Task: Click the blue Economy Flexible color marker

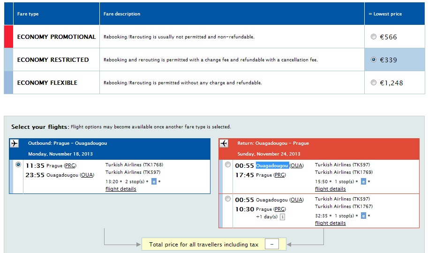Action: [8, 82]
